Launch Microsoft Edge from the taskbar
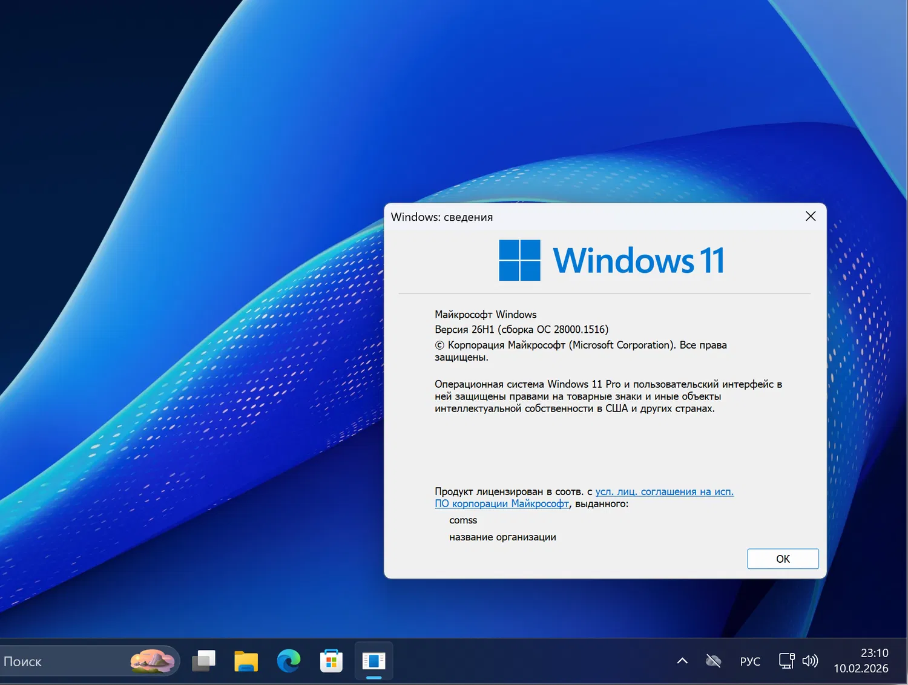Viewport: 908px width, 685px height. tap(289, 661)
